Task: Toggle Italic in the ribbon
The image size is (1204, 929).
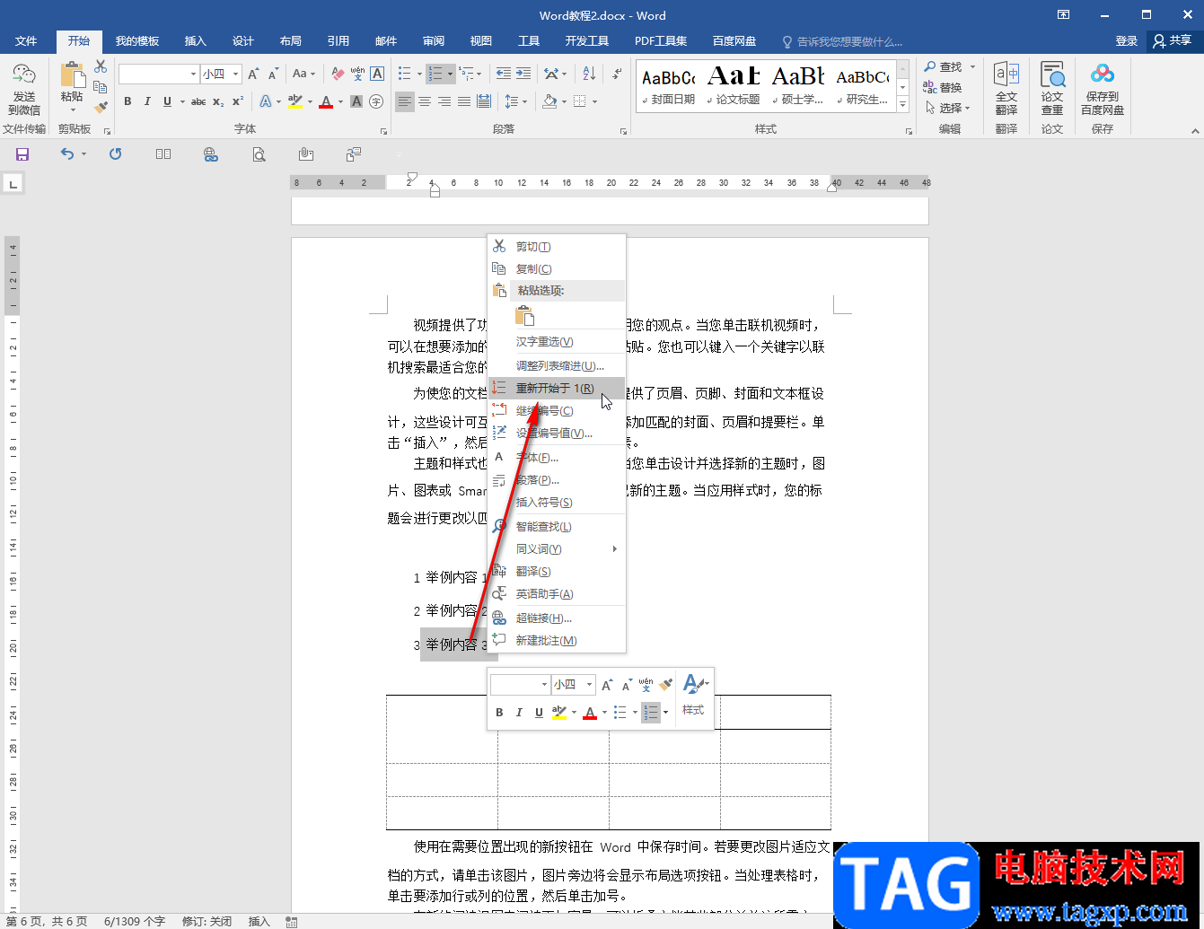Action: (147, 101)
